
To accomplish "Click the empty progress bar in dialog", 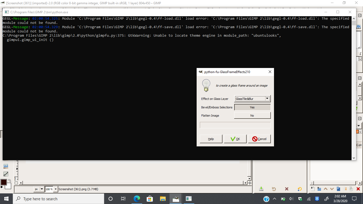I will click(235, 125).
